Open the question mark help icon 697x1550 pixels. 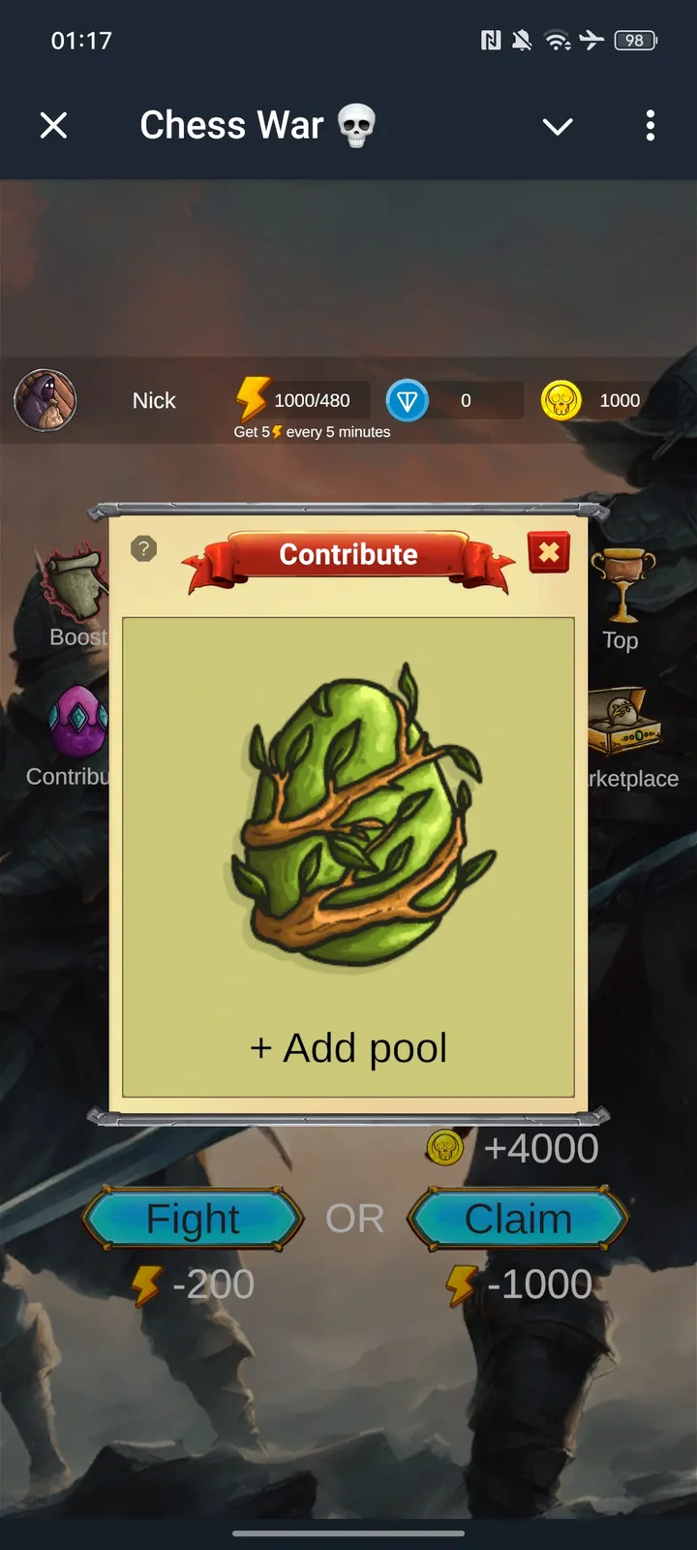(x=143, y=549)
